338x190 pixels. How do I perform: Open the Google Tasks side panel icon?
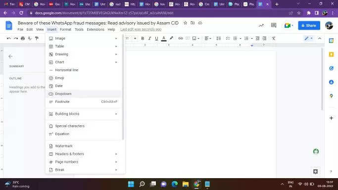point(331,68)
